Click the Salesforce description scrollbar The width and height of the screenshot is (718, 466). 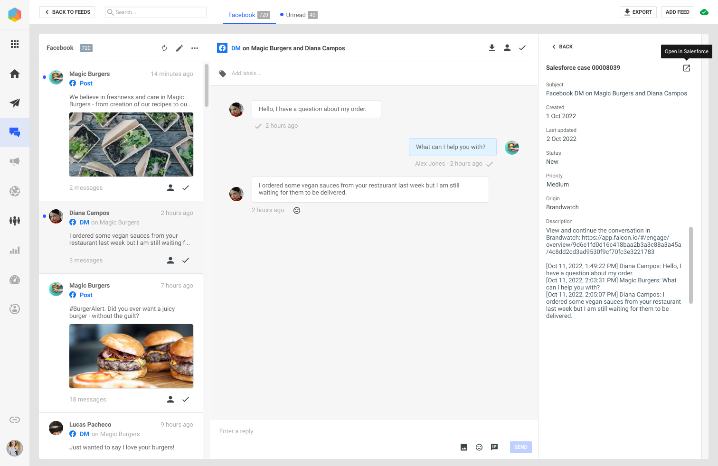click(x=691, y=265)
